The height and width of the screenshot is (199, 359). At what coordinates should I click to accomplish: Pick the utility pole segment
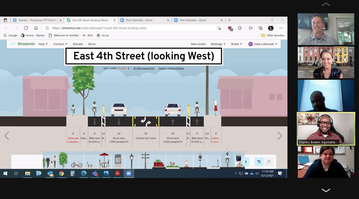click(x=145, y=160)
